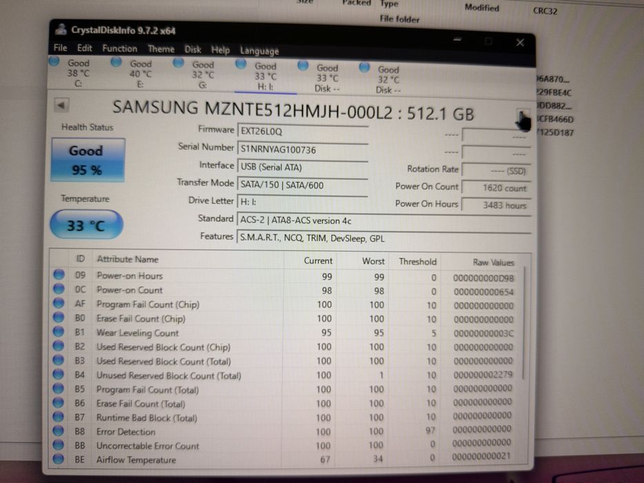Click the Threshold column header
This screenshot has height=483, width=644.
coord(418,262)
